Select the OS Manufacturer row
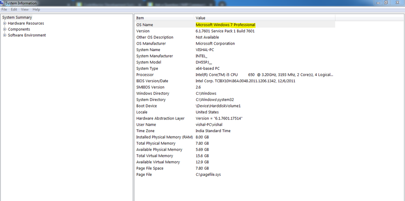 [x=235, y=43]
